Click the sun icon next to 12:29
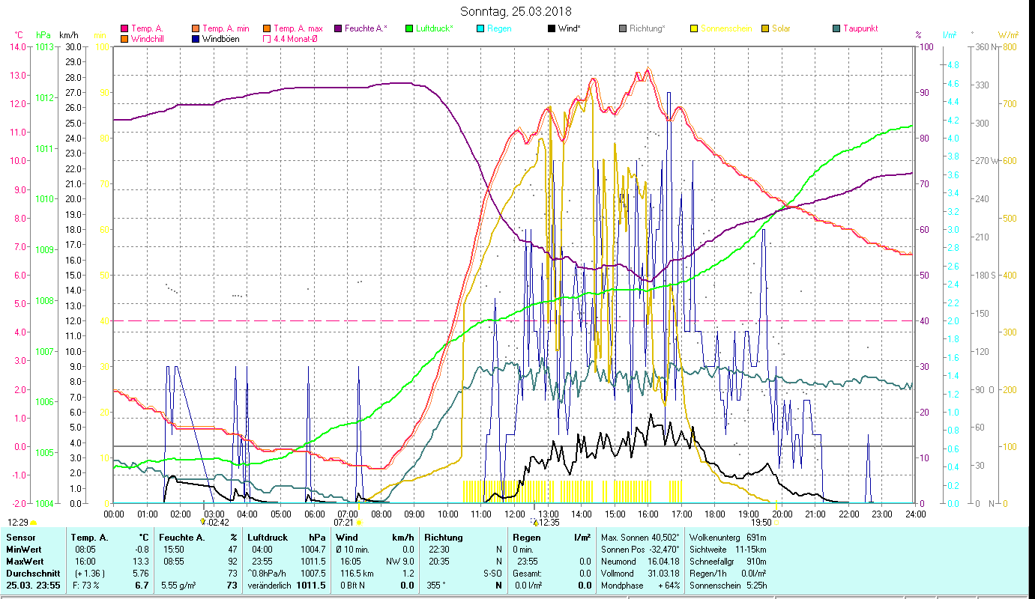This screenshot has height=599, width=1035. [x=33, y=522]
